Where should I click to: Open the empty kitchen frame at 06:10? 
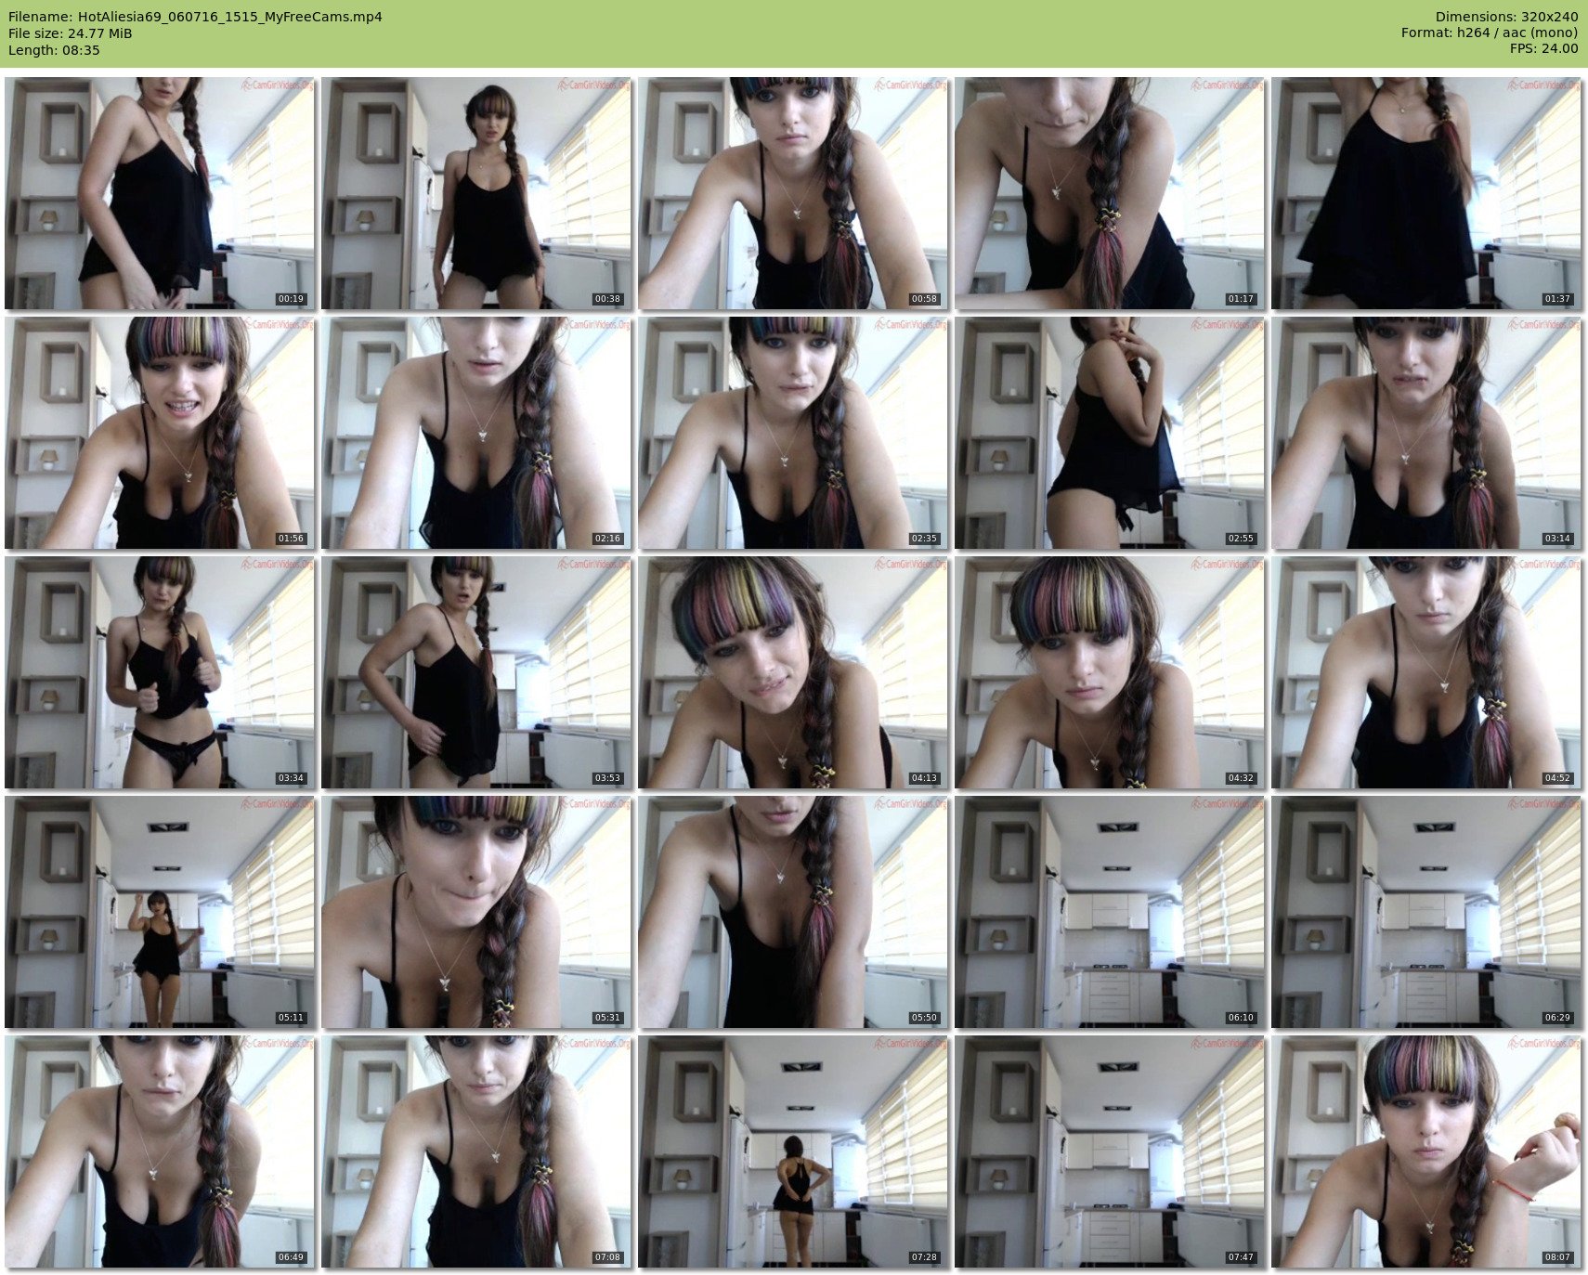tap(1110, 912)
